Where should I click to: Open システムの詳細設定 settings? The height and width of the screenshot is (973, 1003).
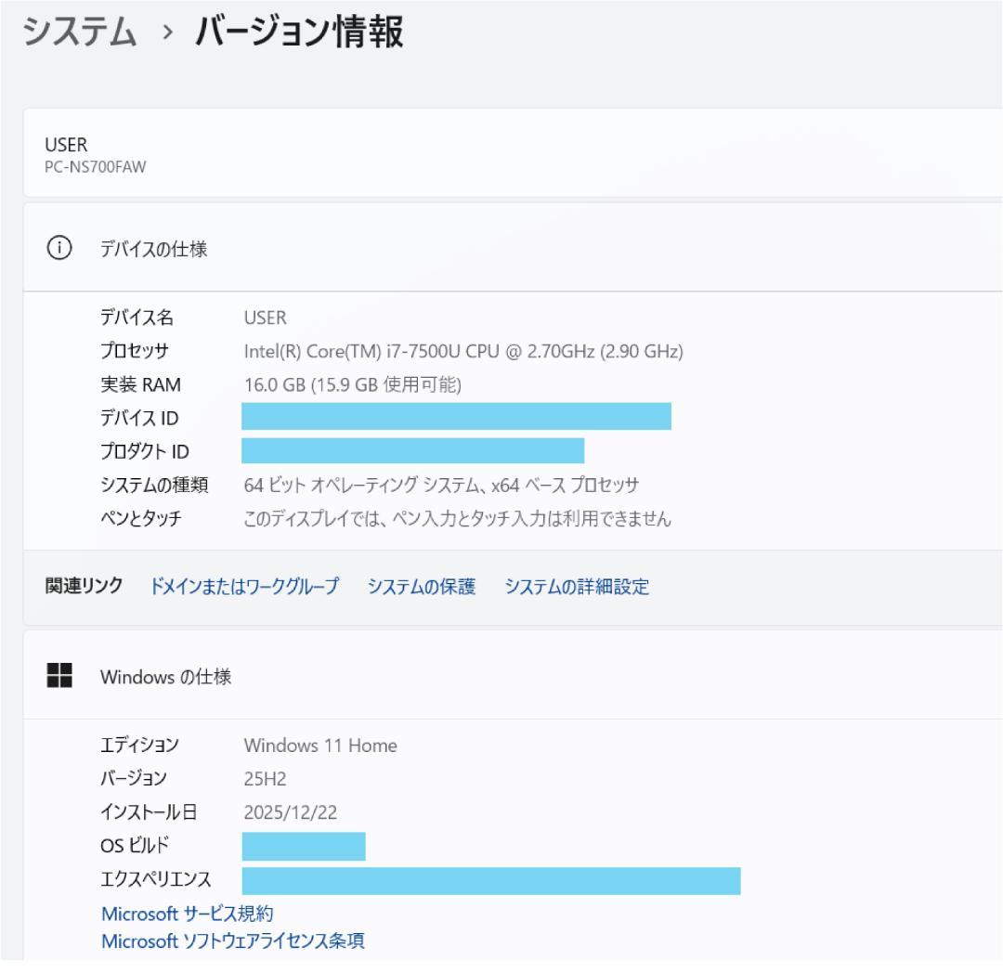pos(576,587)
